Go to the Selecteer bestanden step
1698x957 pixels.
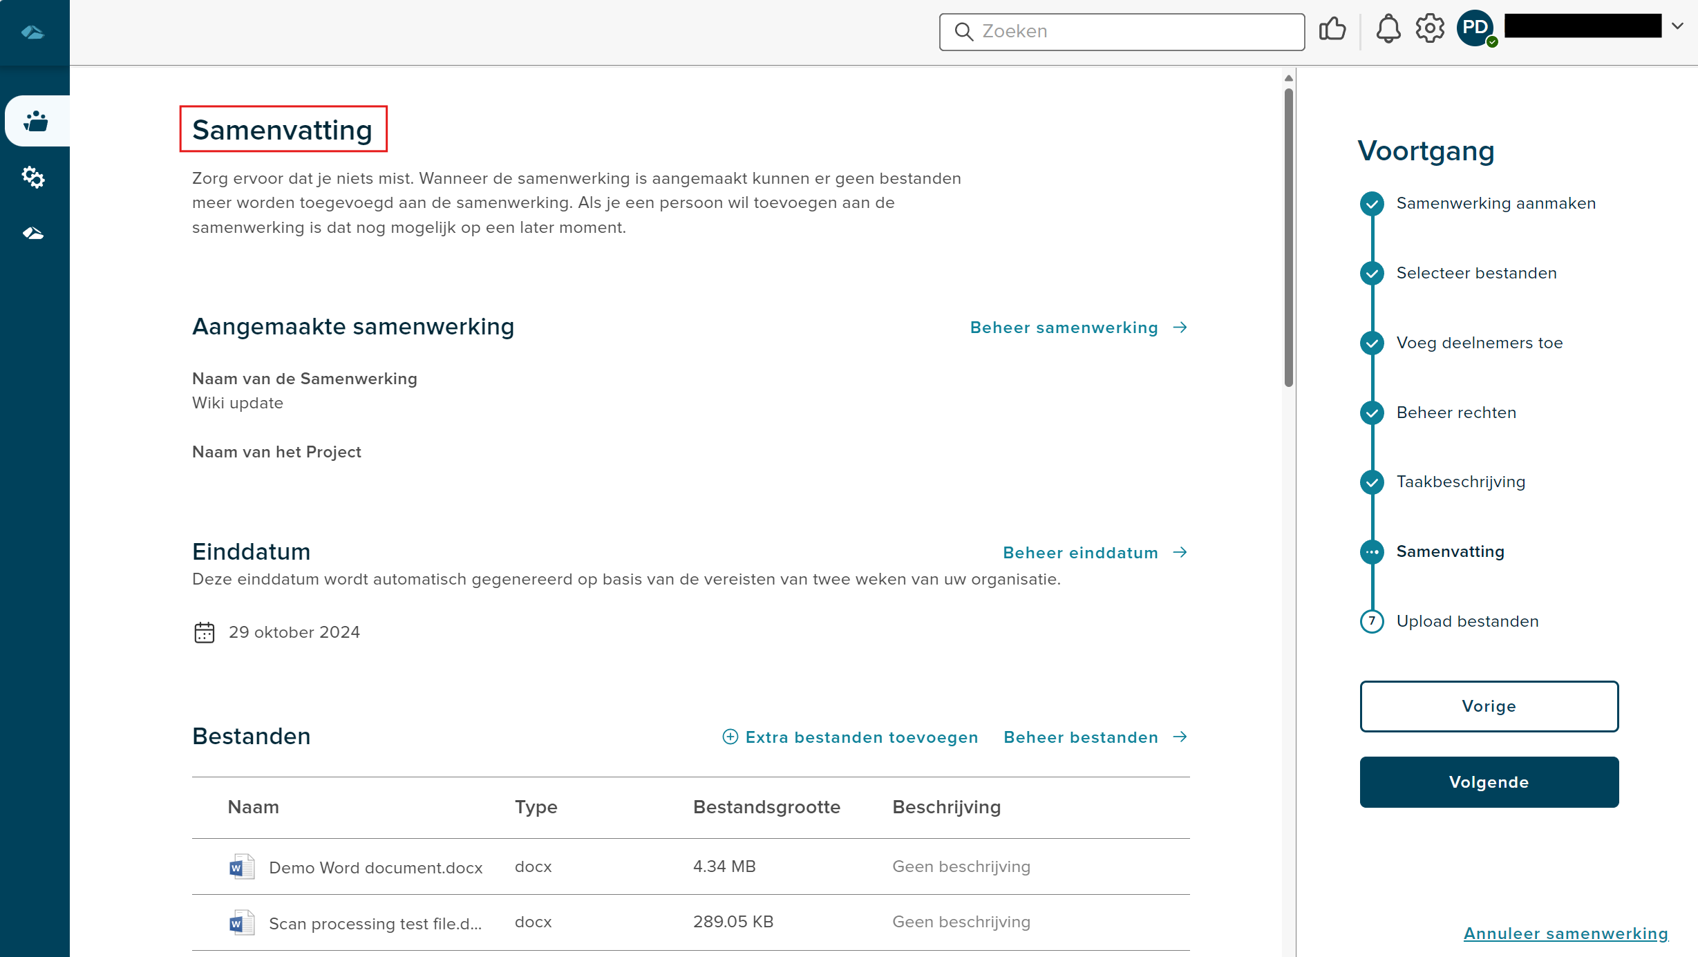pos(1476,273)
